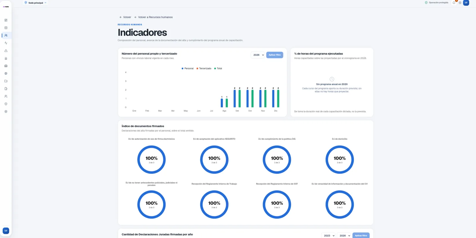Open the grid icon in the sidebar

(6, 28)
